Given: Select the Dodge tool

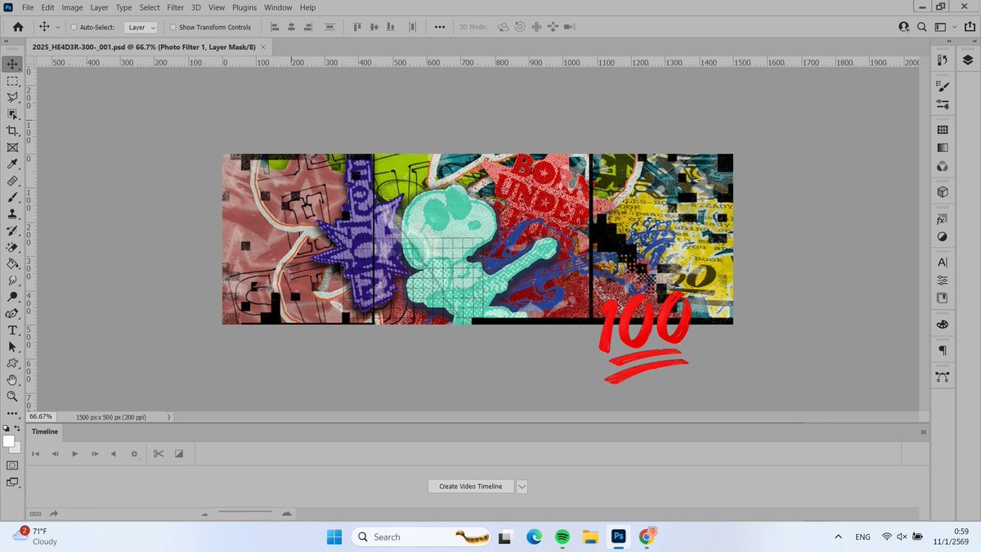Looking at the screenshot, I should click(12, 297).
